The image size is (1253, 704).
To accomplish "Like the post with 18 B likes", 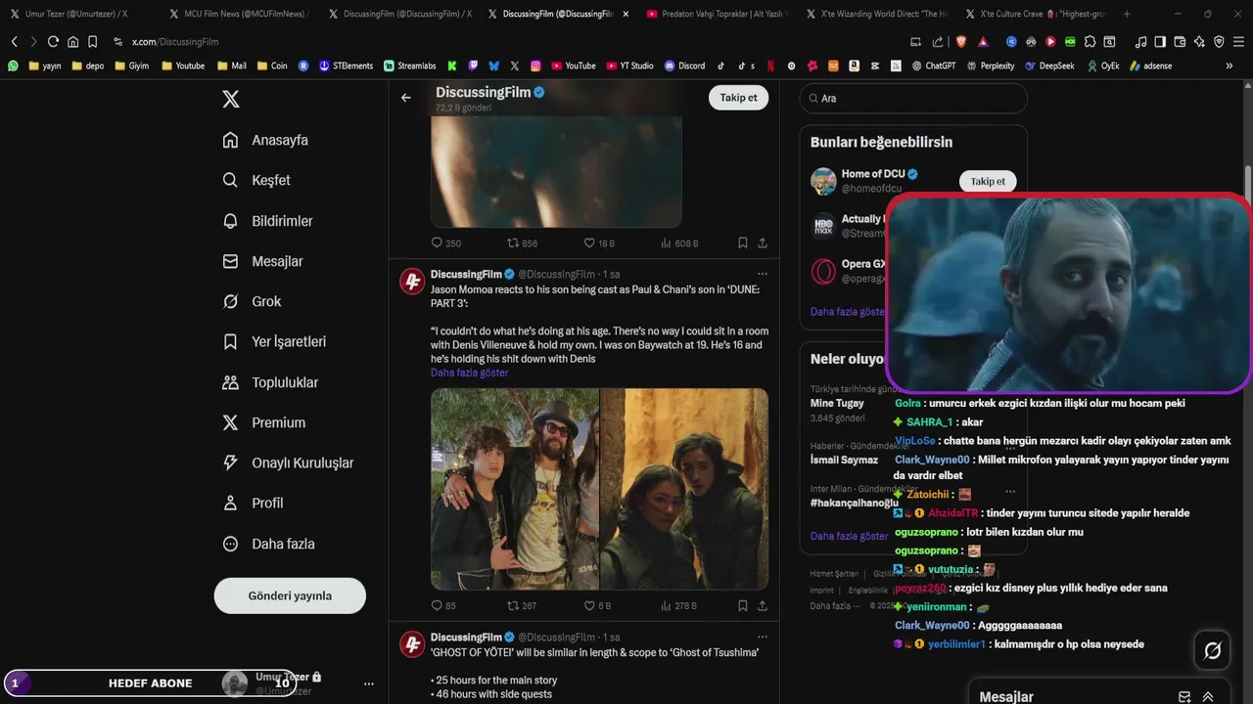I will pyautogui.click(x=599, y=242).
